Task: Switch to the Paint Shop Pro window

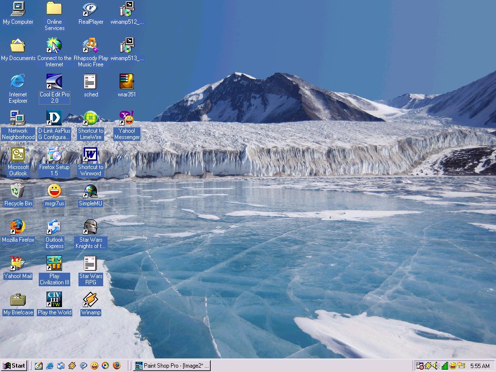Action: pyautogui.click(x=172, y=366)
